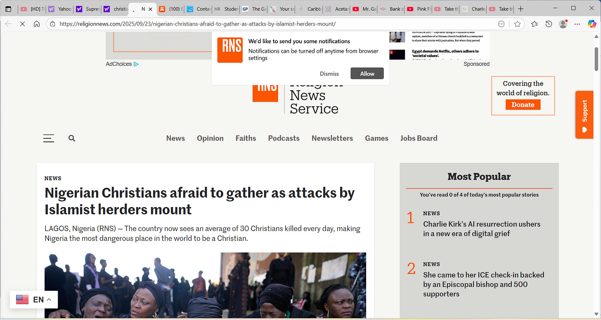
Task: Switch to the Acetan tab
Action: tap(336, 9)
